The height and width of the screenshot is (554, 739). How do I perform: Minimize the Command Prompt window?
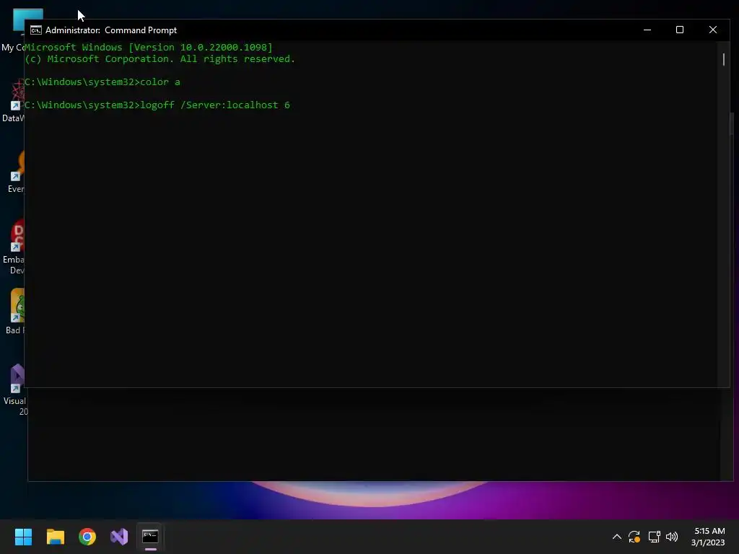647,30
